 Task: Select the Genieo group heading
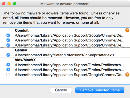click(x=21, y=50)
